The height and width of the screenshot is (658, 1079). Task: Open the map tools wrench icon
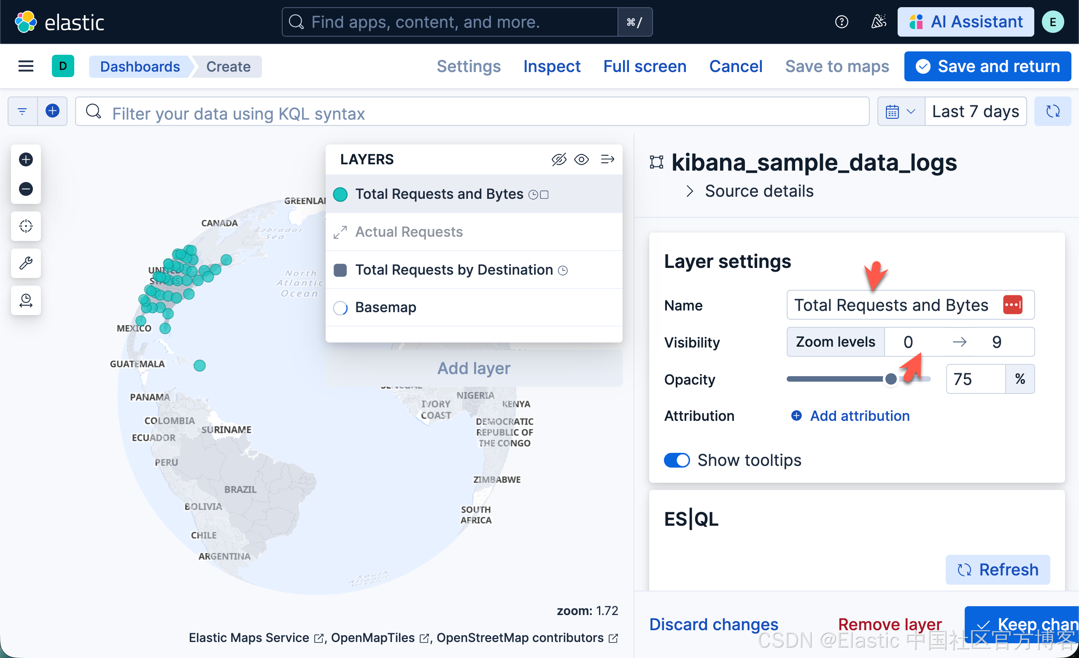26,263
